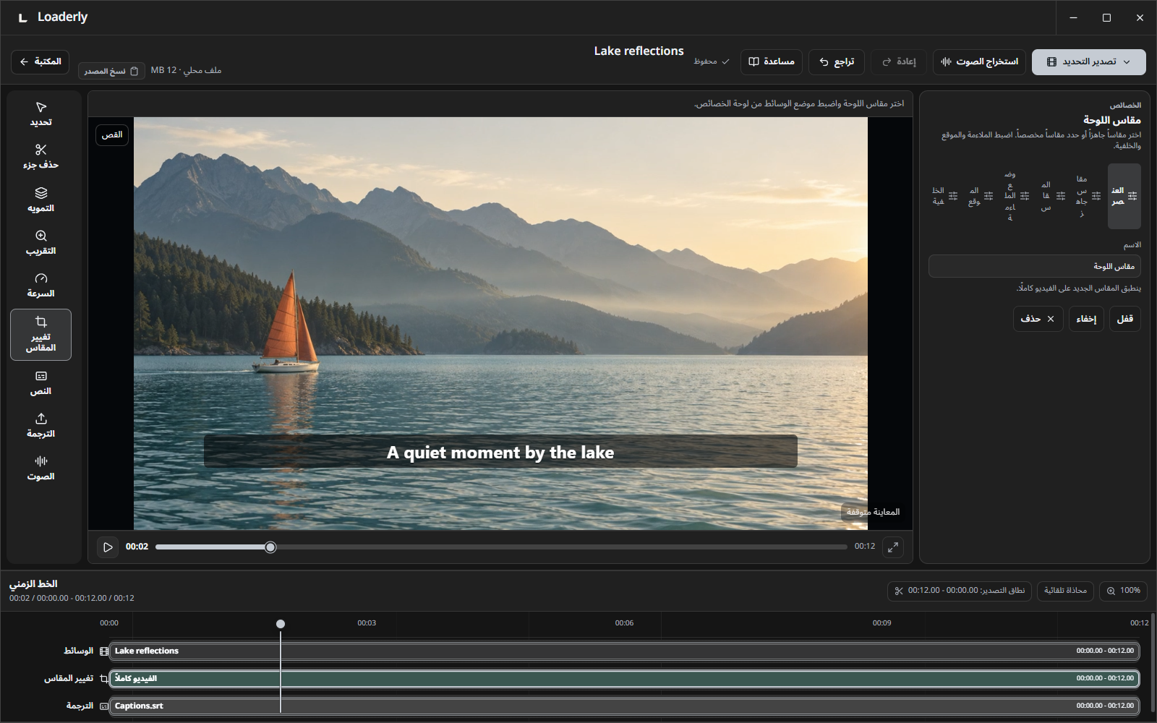Toggle محاذاة تلقائية auto snapping
This screenshot has width=1157, height=723.
click(1066, 591)
